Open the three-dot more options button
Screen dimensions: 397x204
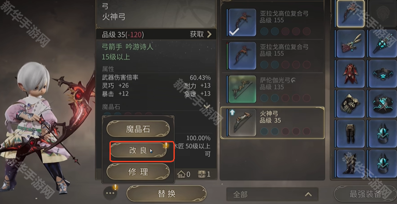110,193
